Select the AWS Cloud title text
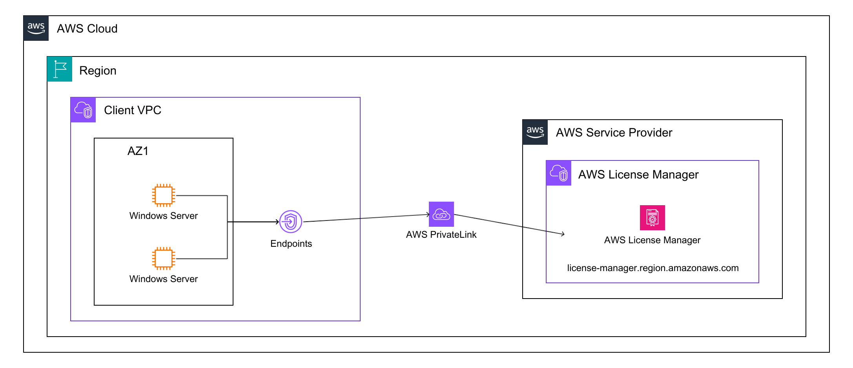 87,28
